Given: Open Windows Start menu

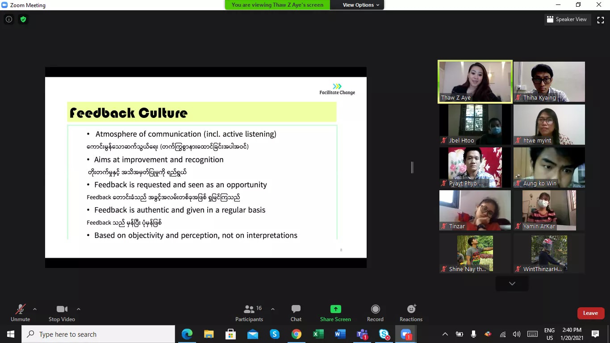Looking at the screenshot, I should click(11, 334).
